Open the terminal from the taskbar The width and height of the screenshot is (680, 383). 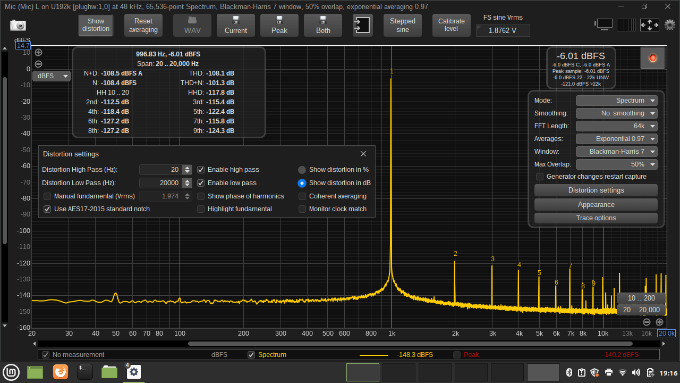pyautogui.click(x=85, y=372)
